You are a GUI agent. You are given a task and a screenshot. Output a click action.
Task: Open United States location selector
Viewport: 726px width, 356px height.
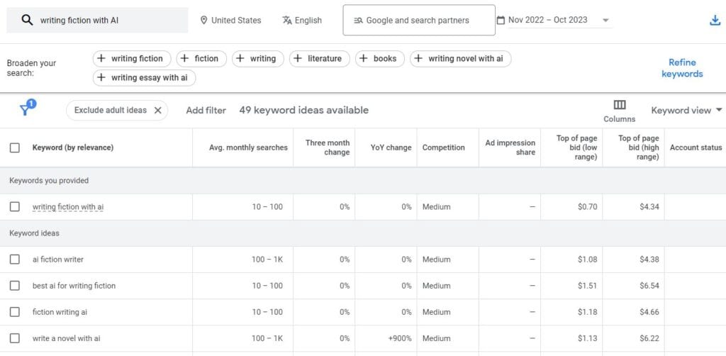point(230,21)
